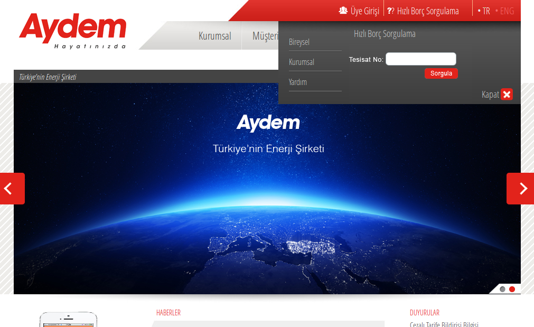Click the HABERLER section heading

[168, 312]
